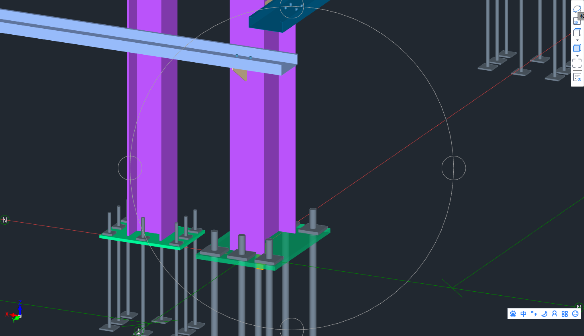The width and height of the screenshot is (584, 336).
Task: Click the zoom extents frame icon
Action: click(x=577, y=63)
